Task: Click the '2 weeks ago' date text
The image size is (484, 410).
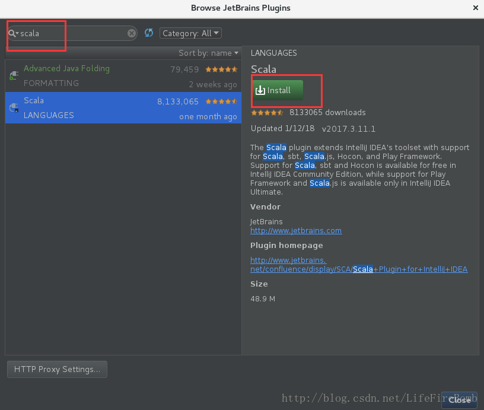Action: 213,85
